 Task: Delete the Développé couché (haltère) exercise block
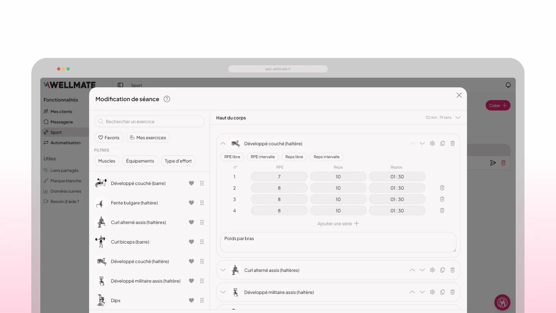[452, 144]
